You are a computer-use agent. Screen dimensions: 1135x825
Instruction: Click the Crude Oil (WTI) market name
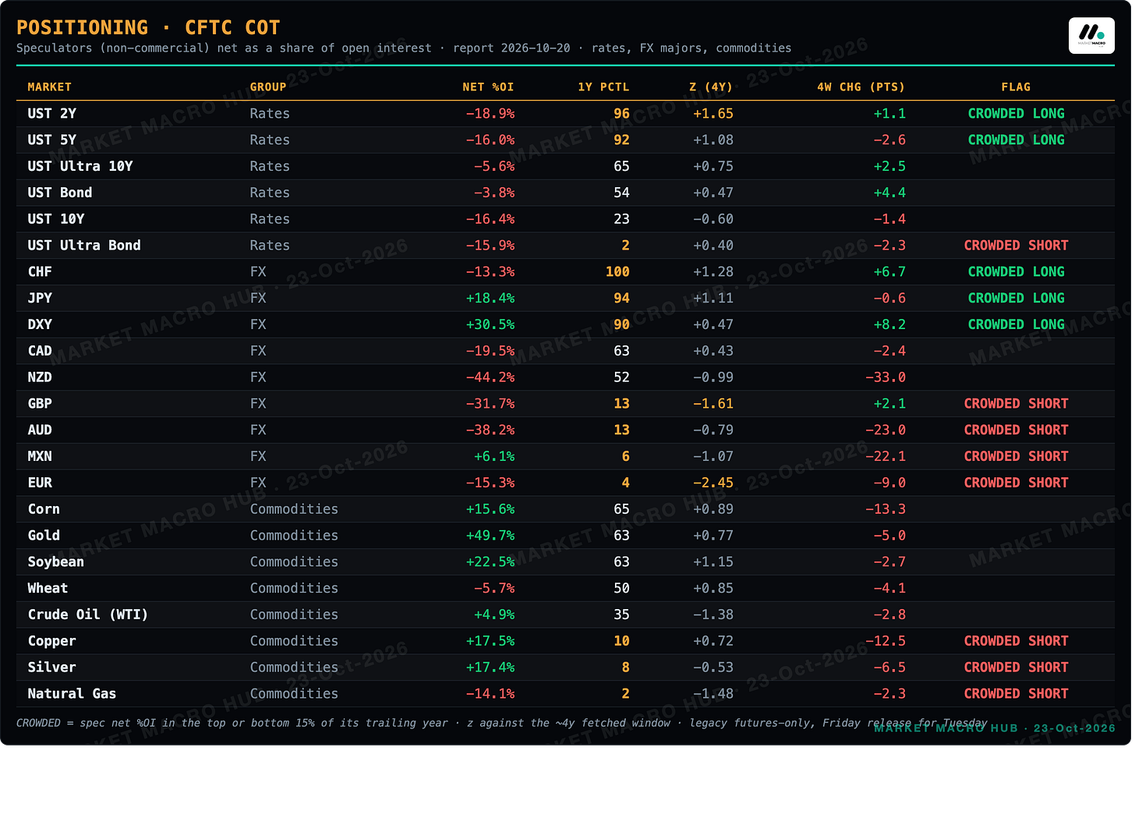(x=88, y=615)
